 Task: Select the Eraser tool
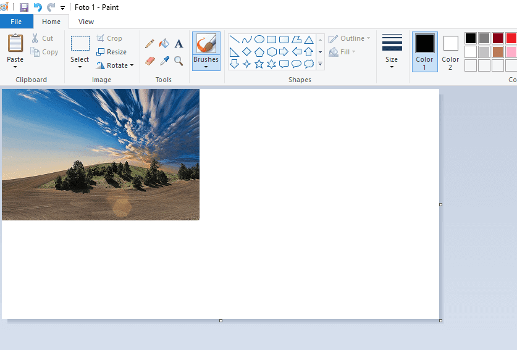click(149, 60)
